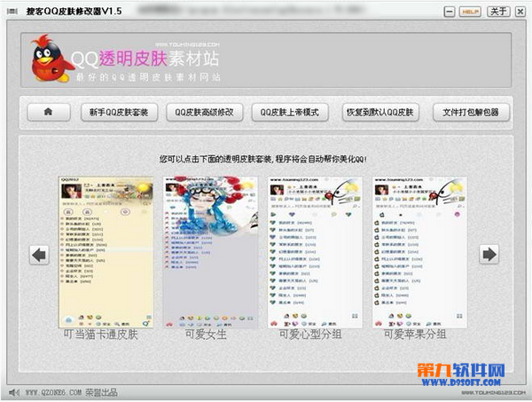The image size is (532, 402).
Task: Open 新手QQ皮肤套装 section
Action: click(x=119, y=112)
